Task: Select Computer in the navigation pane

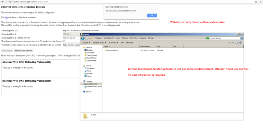Action: point(88,81)
